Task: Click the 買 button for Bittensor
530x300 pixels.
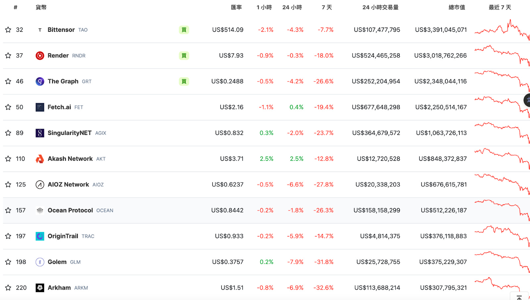Action: [x=184, y=30]
